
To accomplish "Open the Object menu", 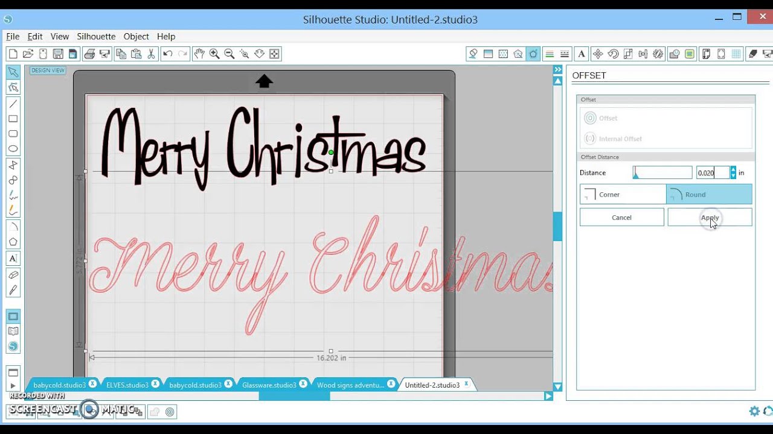I will (136, 36).
